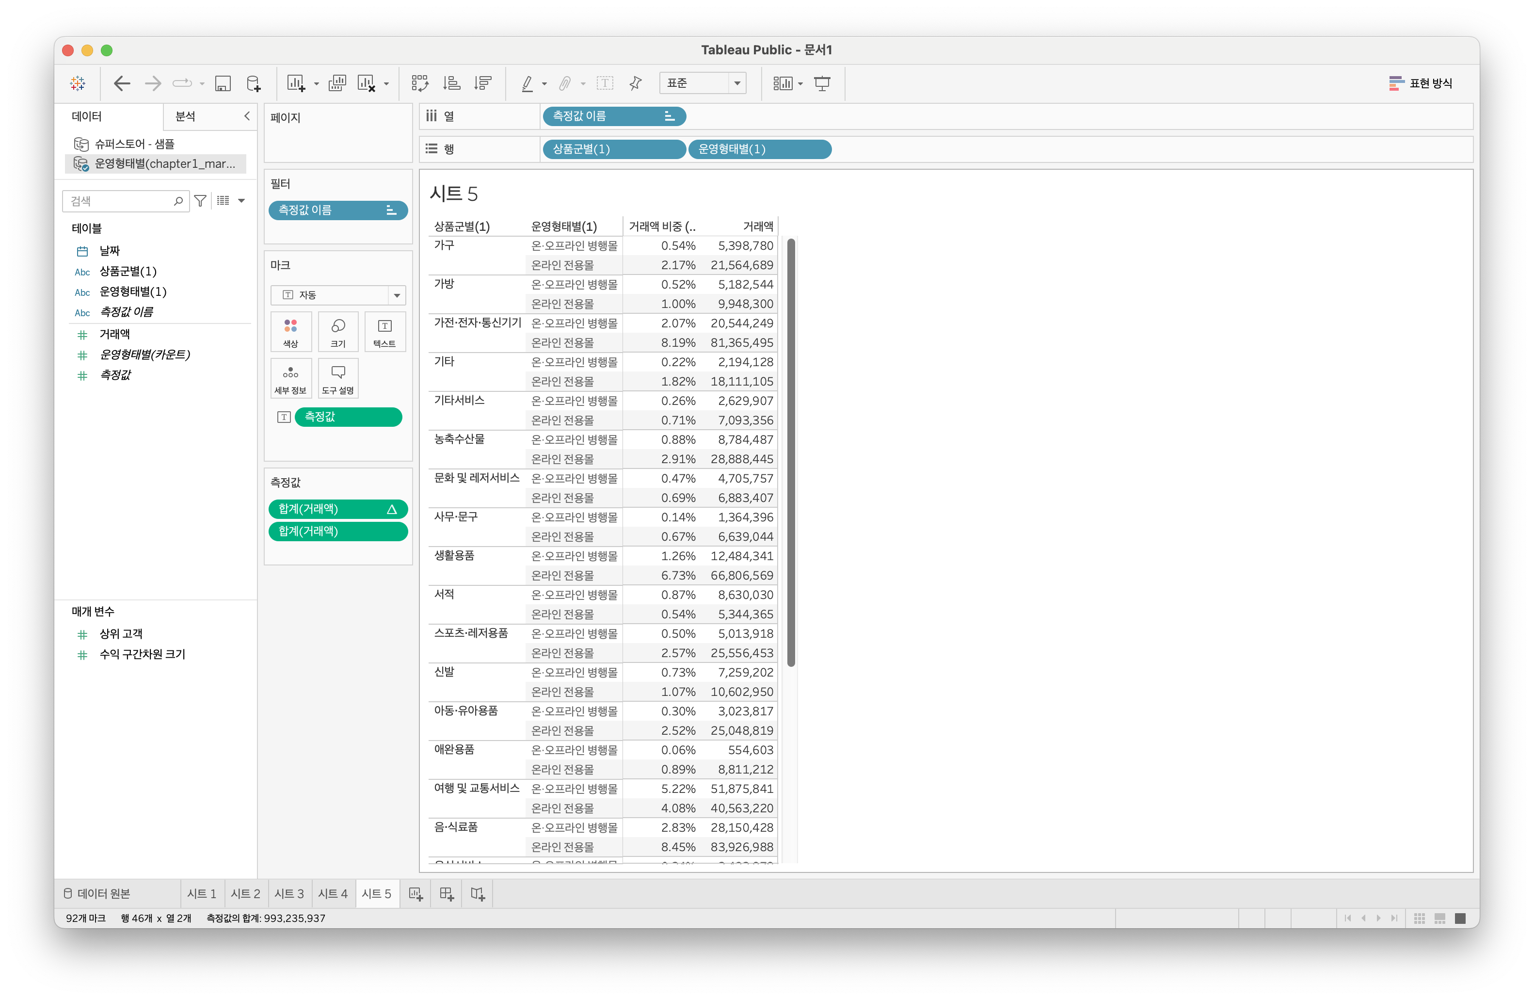Viewport: 1534px width, 1000px height.
Task: Select the 슈퍼스토어 - 샘플 data source
Action: 134,144
